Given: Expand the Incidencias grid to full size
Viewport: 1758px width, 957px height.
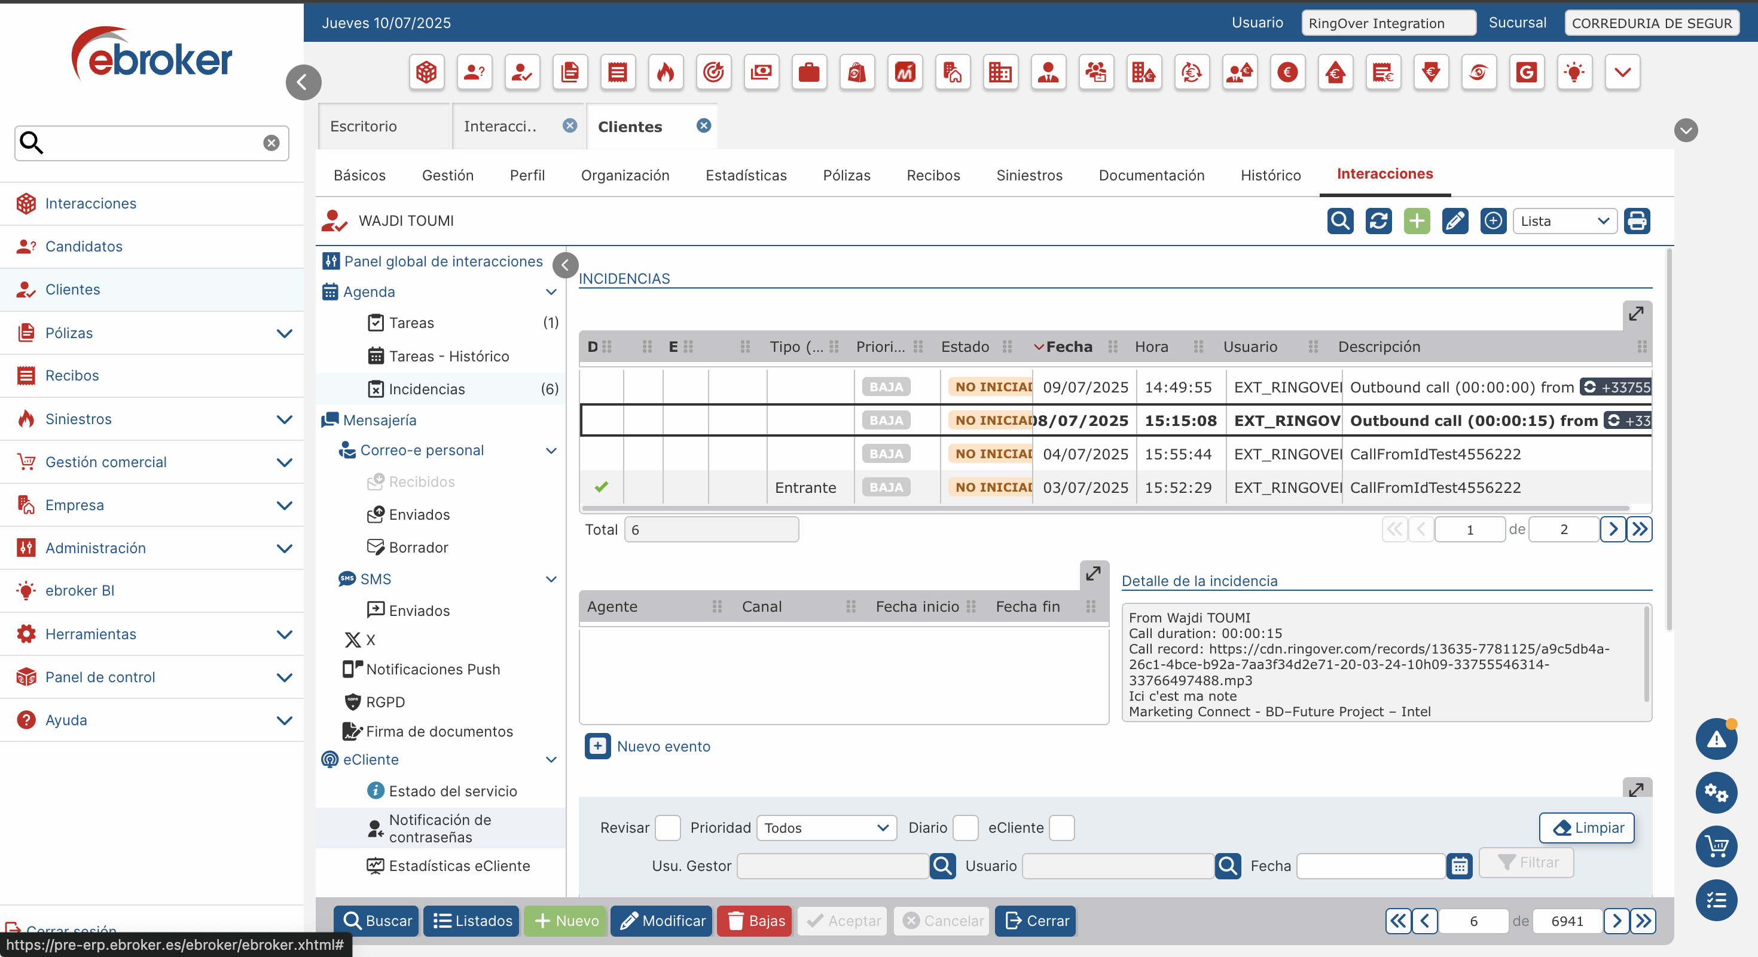Looking at the screenshot, I should [1637, 314].
